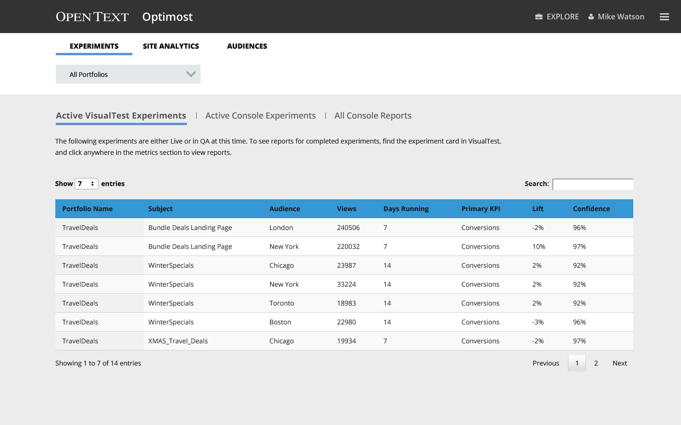Click XMAS_Travel_Deals subject cell
The image size is (681, 425).
(178, 341)
